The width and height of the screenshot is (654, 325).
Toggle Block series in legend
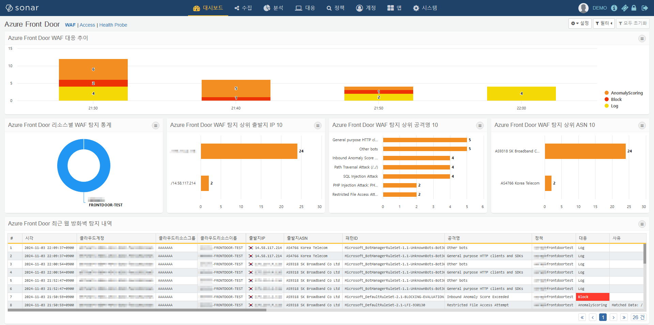pos(613,99)
